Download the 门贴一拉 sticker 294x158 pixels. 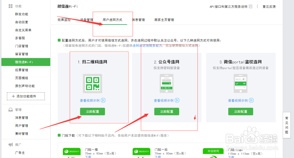point(158,157)
